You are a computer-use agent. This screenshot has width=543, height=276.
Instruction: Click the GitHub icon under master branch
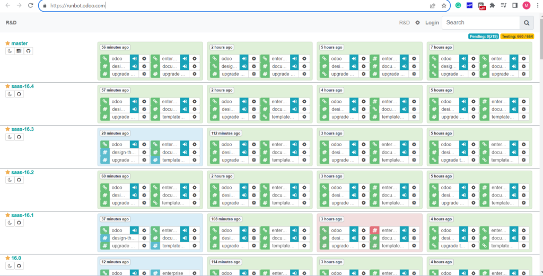pos(29,51)
